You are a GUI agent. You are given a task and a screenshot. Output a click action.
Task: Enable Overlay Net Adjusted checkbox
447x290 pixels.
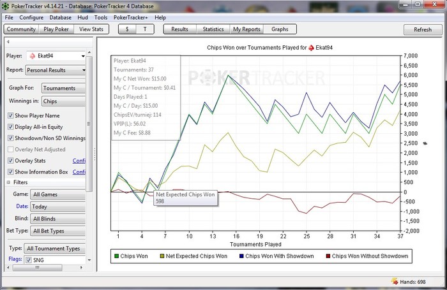coord(11,149)
